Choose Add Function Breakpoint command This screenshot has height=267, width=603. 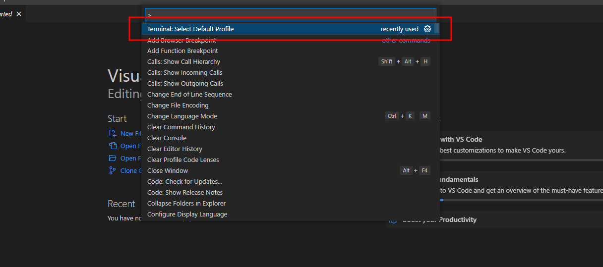[x=288, y=51]
